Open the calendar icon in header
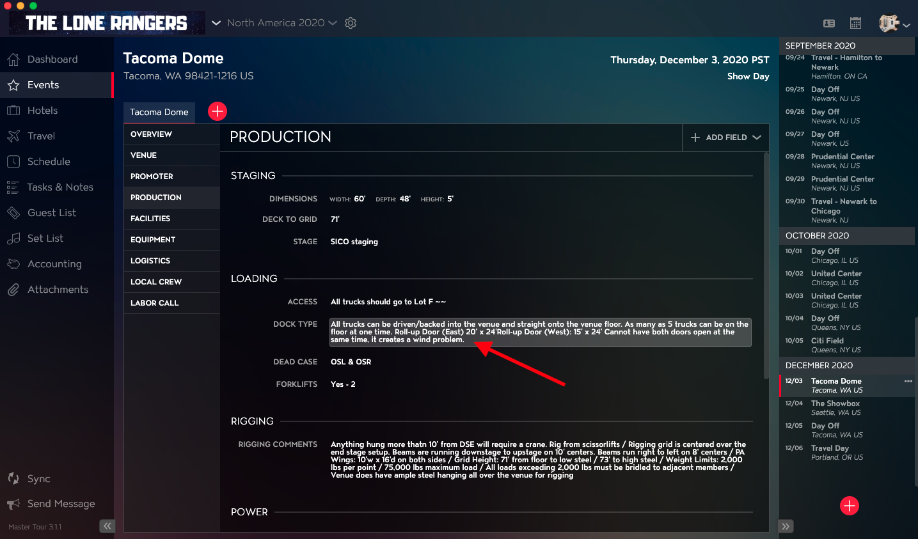918x539 pixels. click(x=855, y=23)
